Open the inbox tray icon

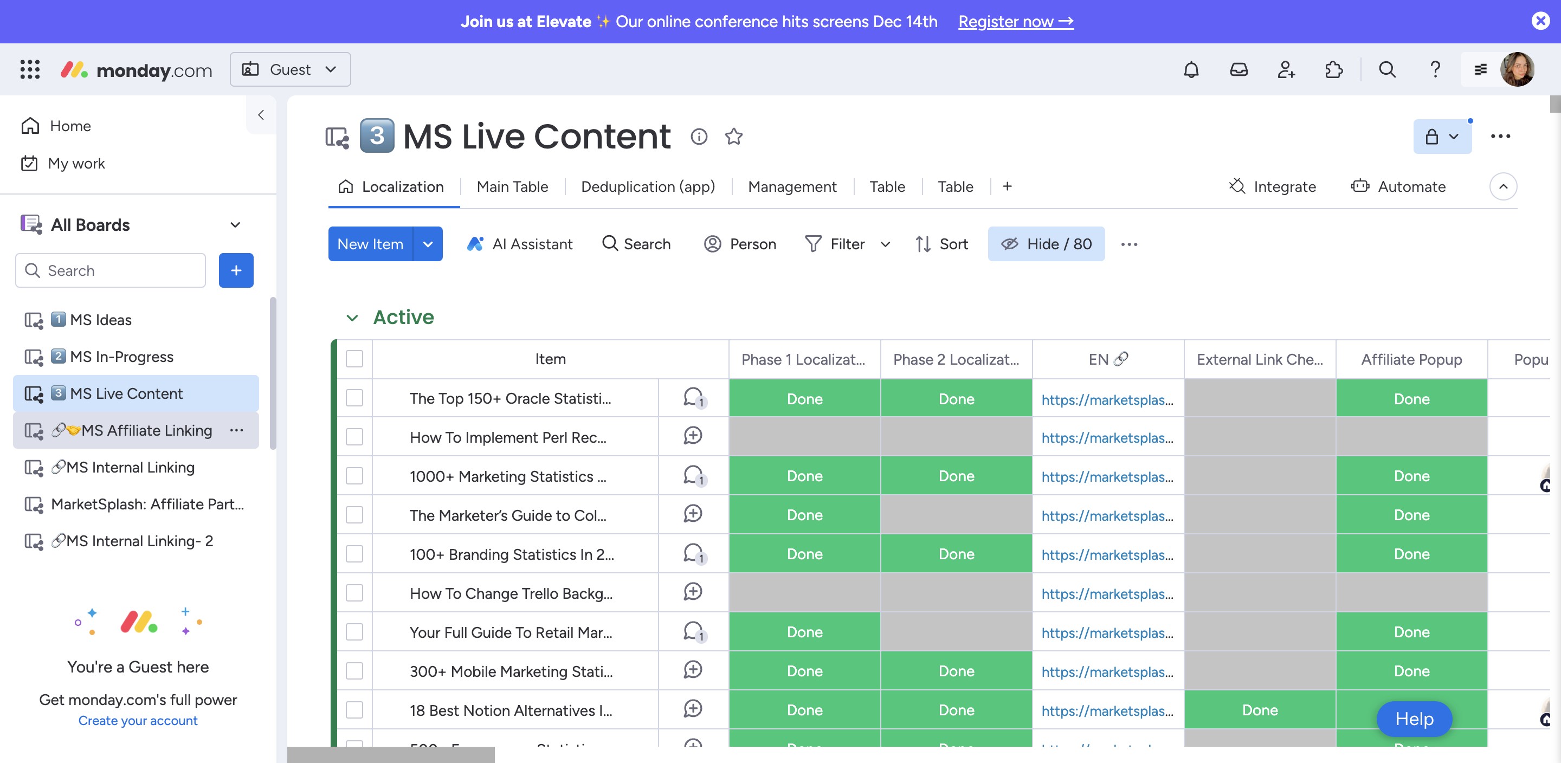[1239, 70]
